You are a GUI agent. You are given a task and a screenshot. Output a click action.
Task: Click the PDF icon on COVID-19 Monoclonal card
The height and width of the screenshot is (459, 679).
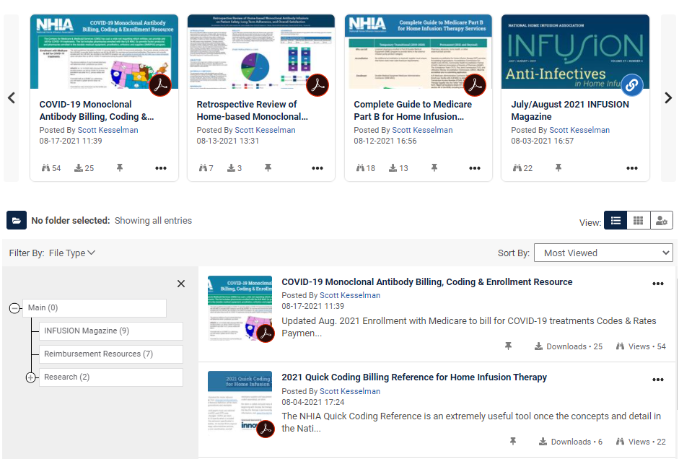pos(160,84)
